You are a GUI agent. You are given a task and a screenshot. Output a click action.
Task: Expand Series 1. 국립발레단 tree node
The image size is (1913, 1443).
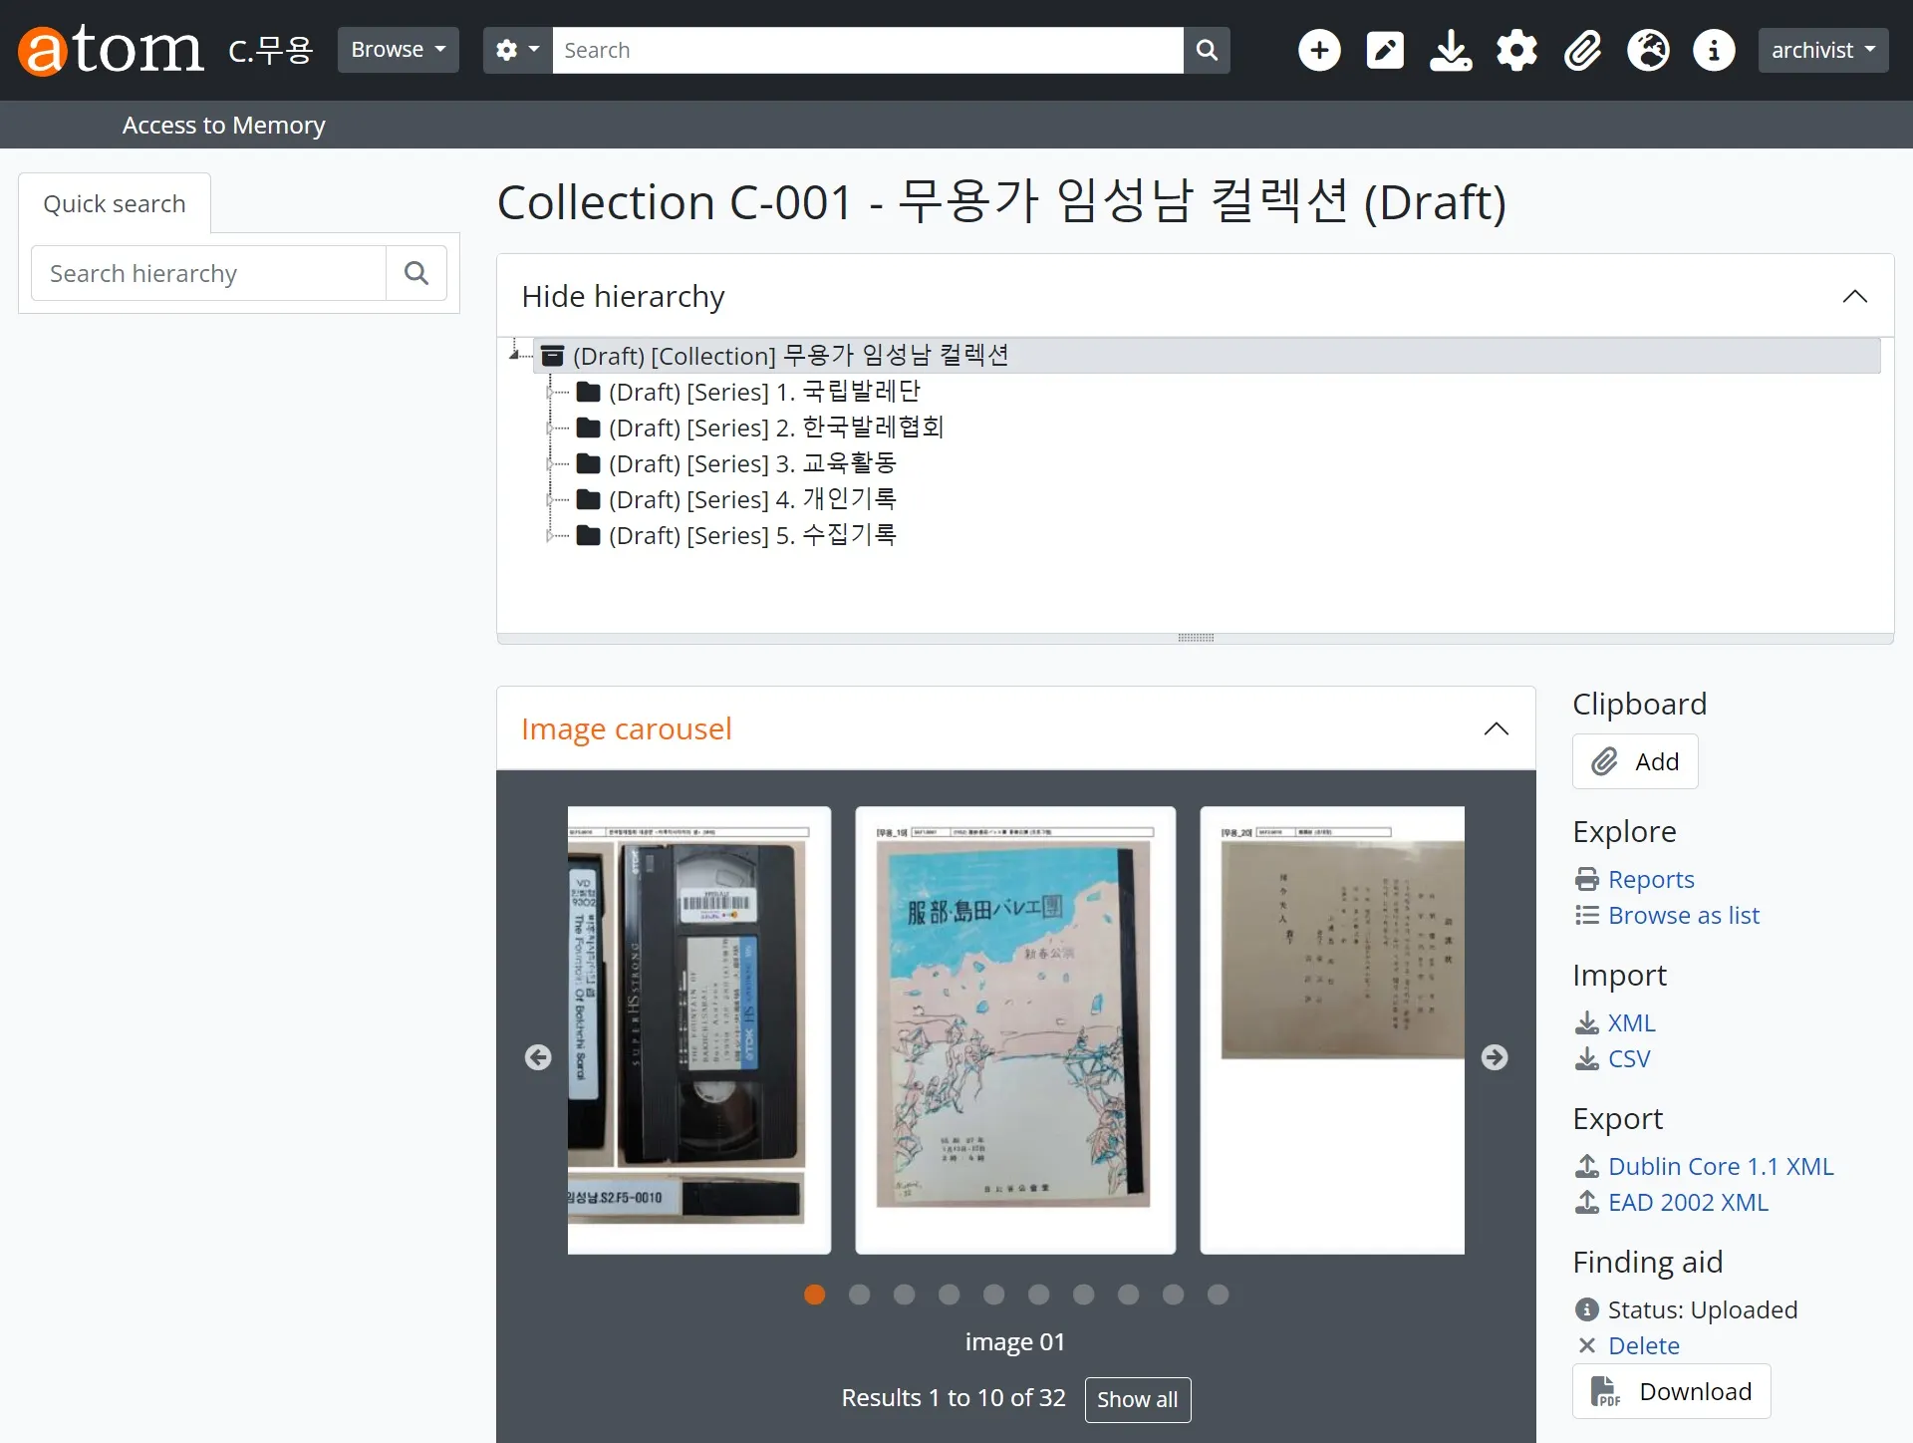coord(550,393)
